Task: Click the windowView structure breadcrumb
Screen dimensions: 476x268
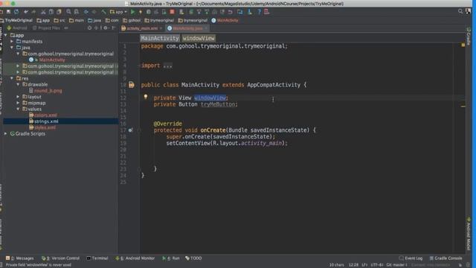Action: click(199, 38)
